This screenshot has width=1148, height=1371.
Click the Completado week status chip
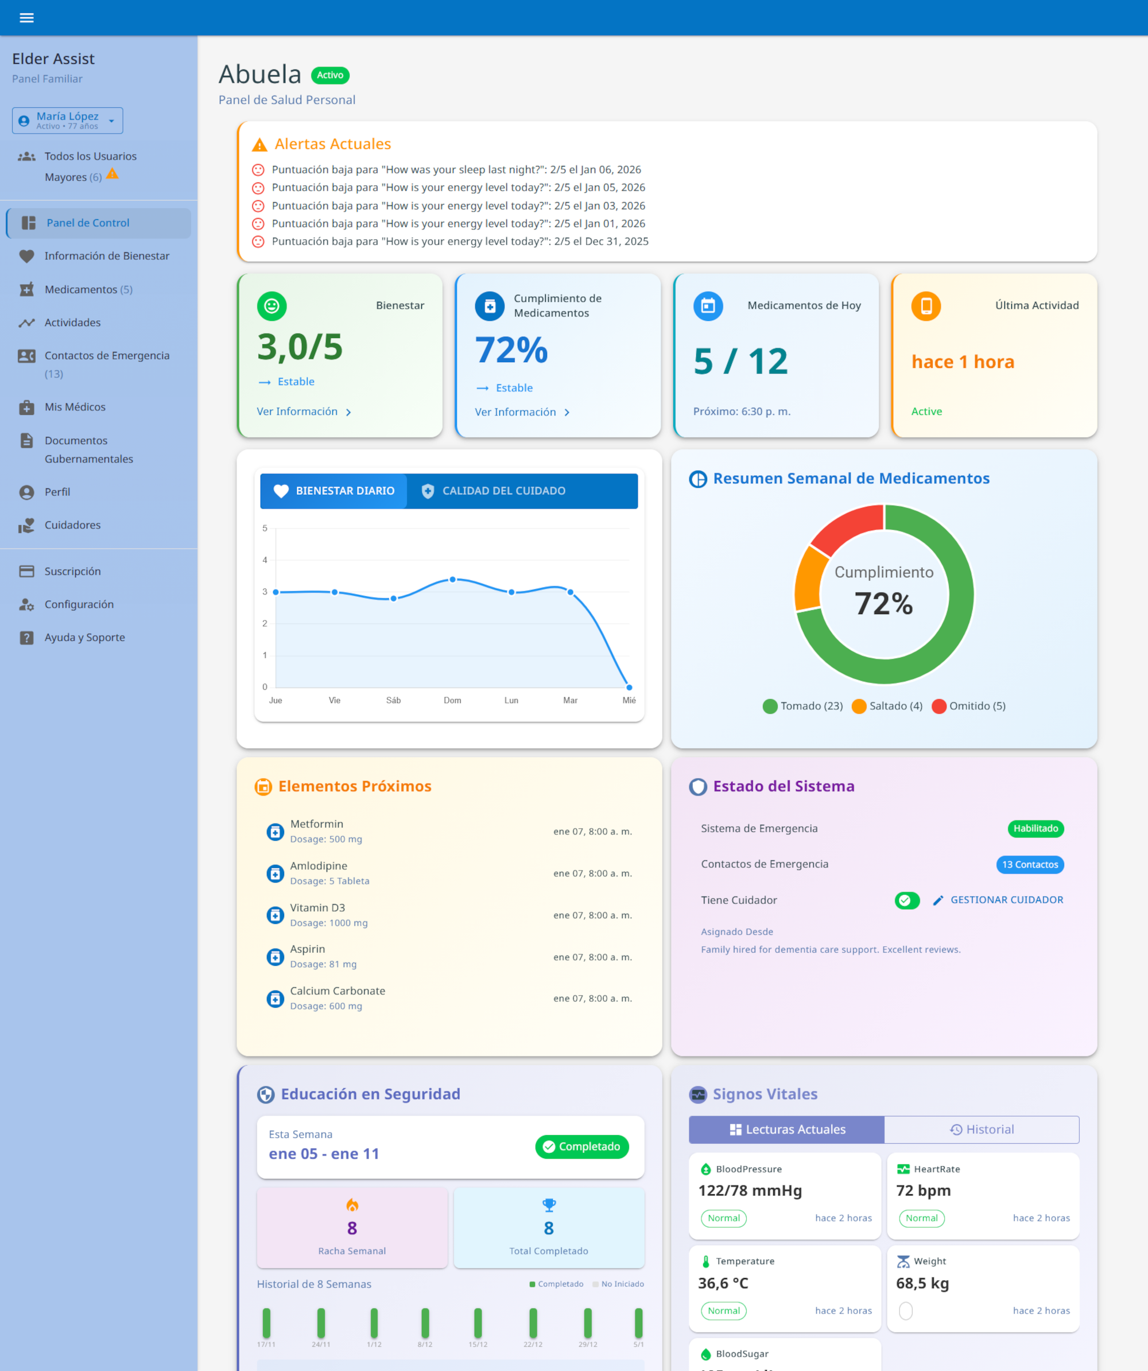coord(582,1147)
